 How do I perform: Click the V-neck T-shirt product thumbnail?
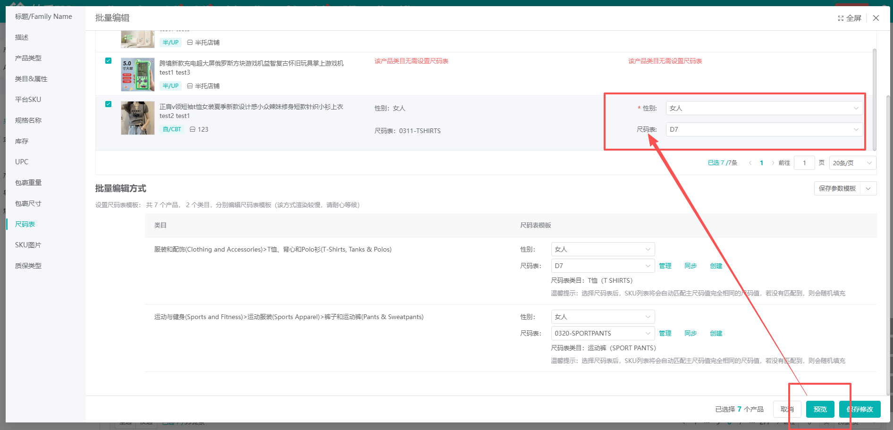tap(138, 118)
